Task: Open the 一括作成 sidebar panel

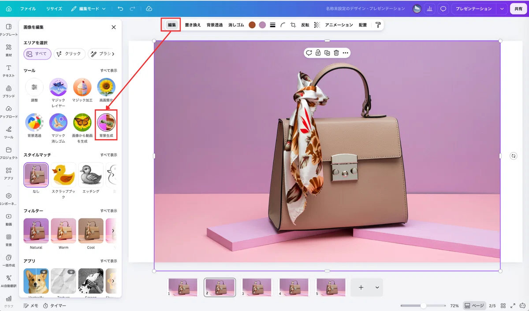Action: tap(8, 260)
